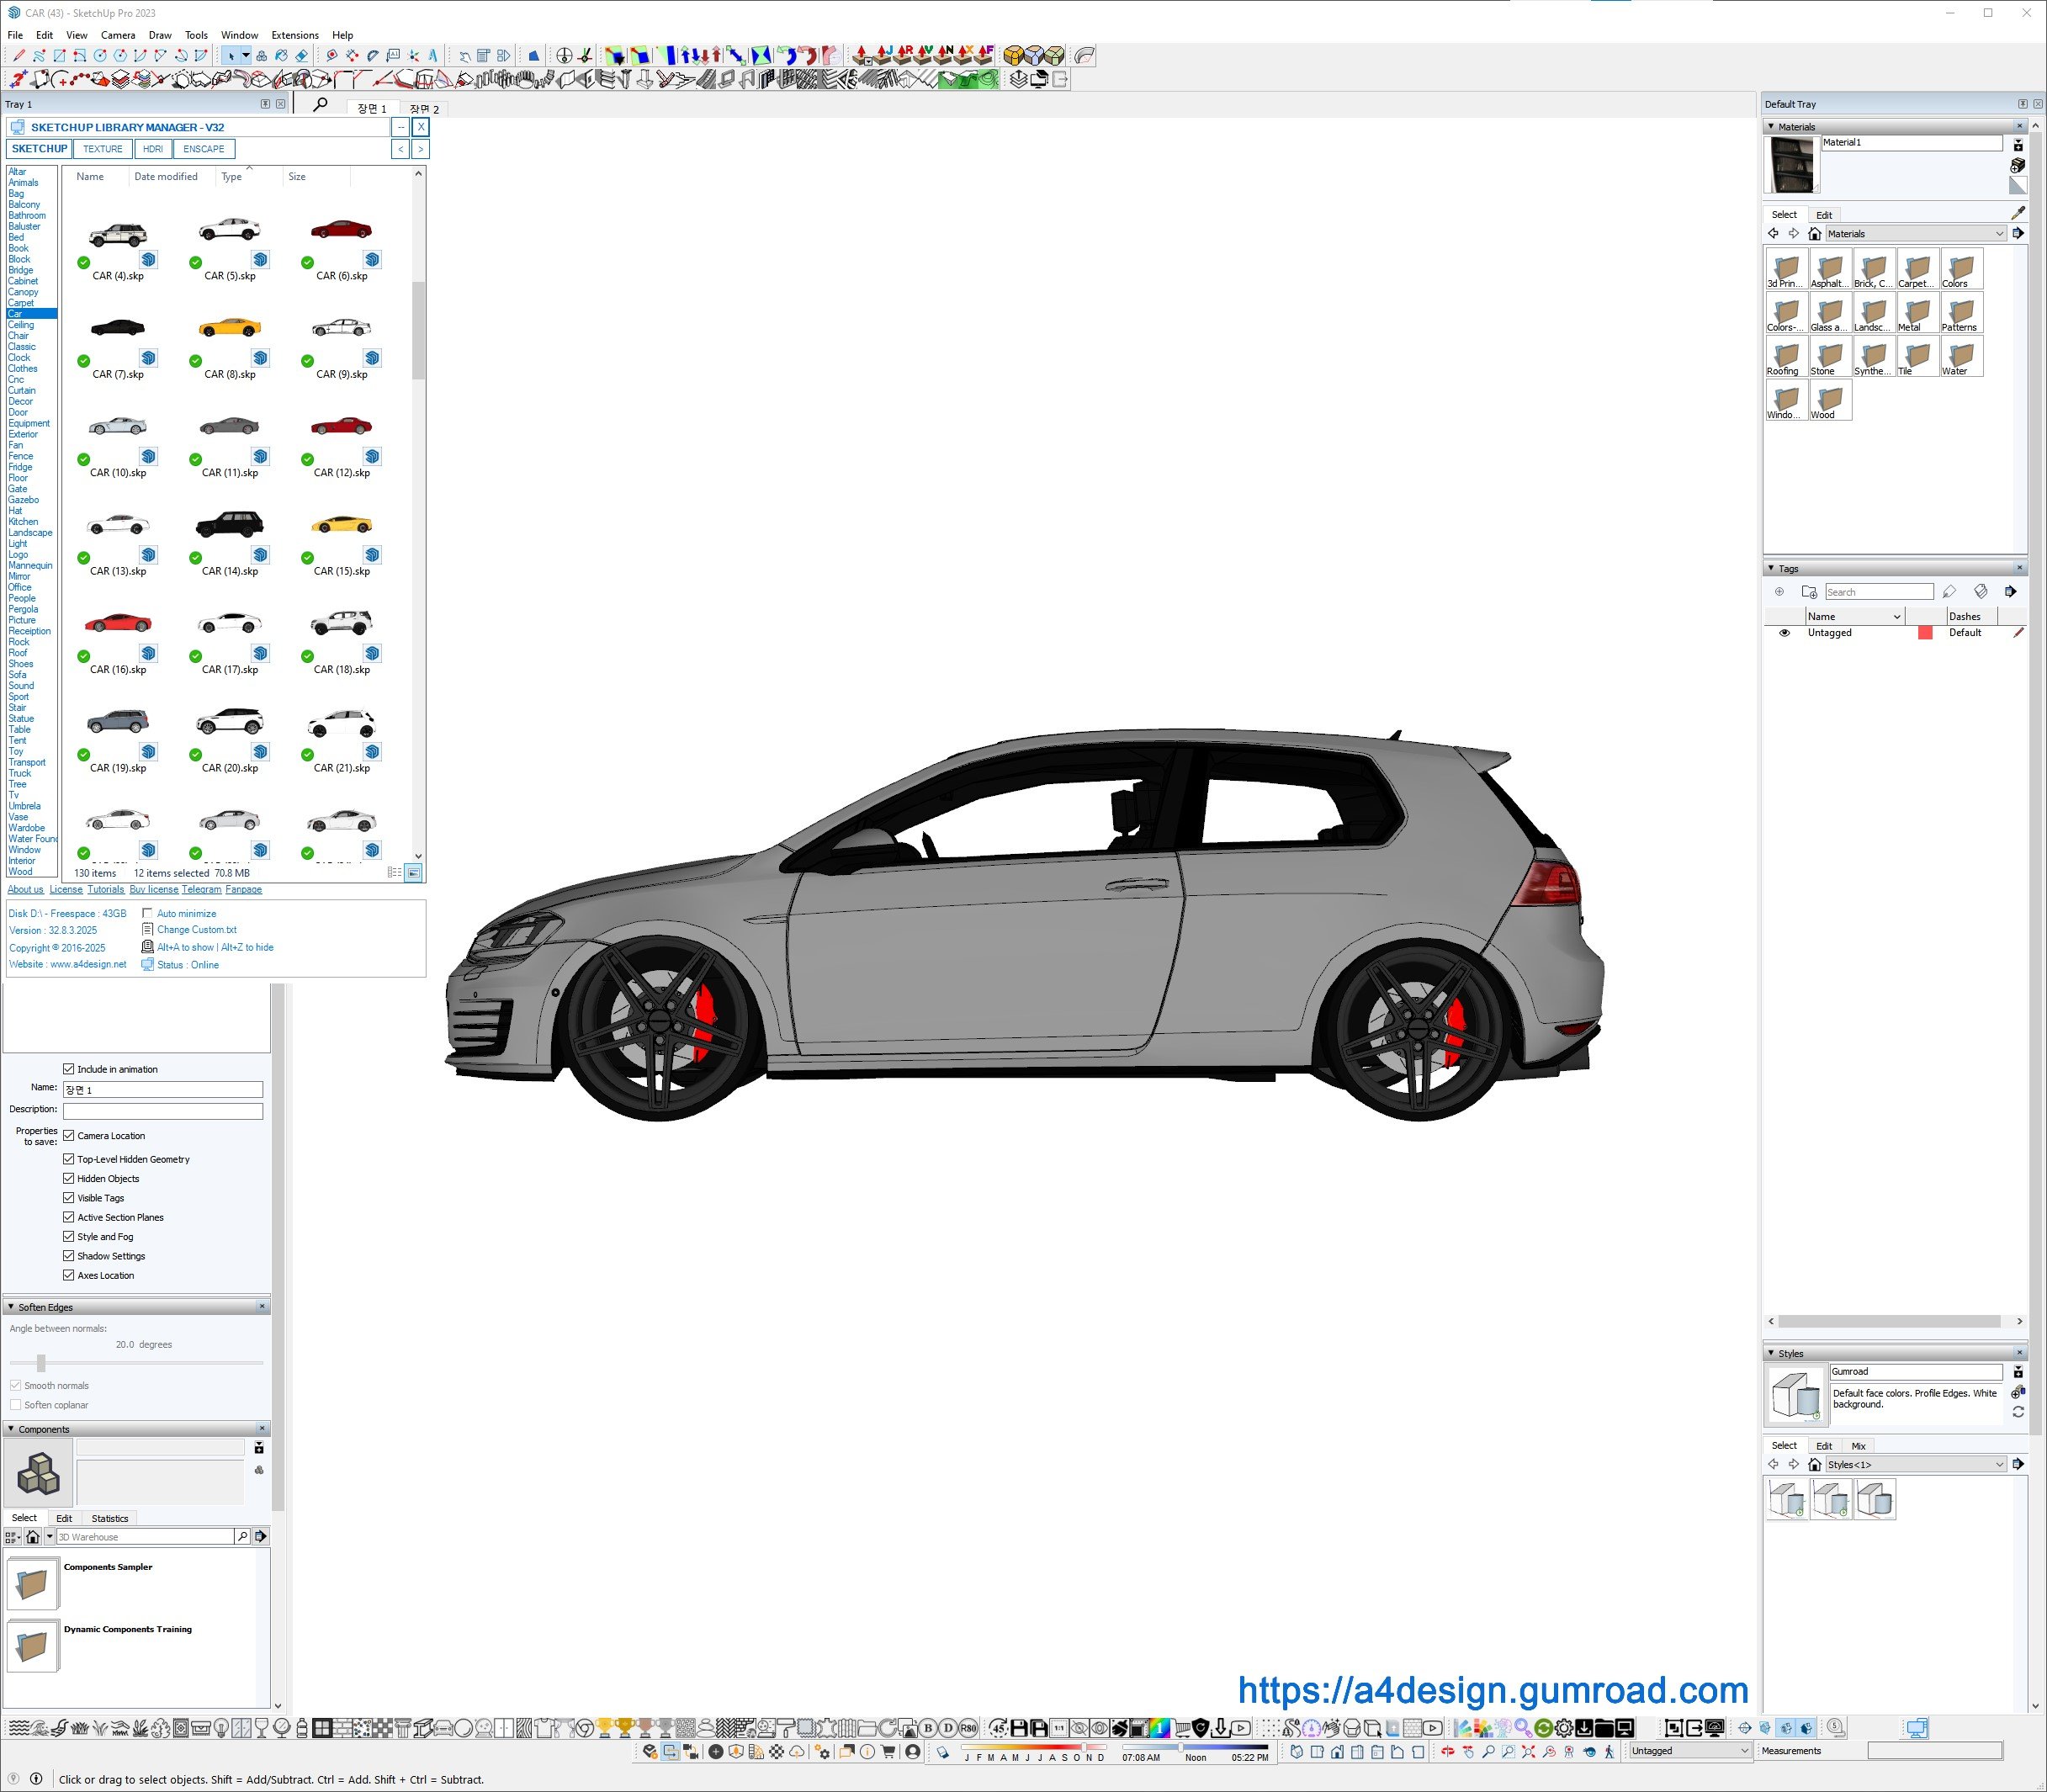Choose the Paint Bucket tool
2047x1792 pixels.
coord(281,56)
